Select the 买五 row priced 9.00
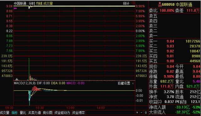This screenshot has width=201, height=116. [175, 61]
